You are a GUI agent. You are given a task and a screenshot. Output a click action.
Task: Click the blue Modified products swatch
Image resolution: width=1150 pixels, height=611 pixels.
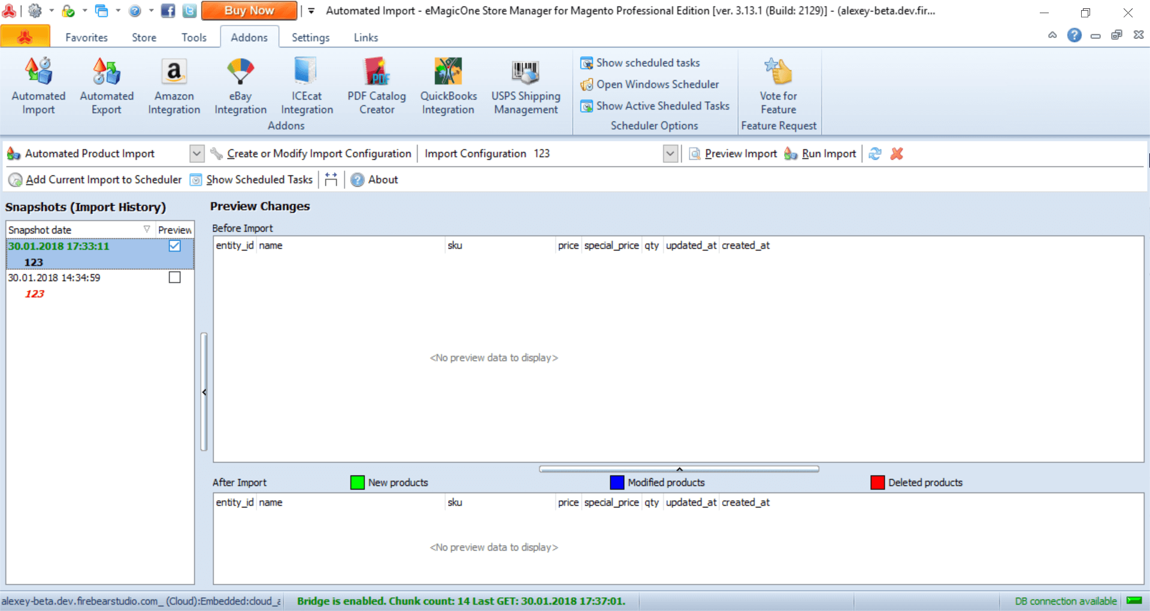[x=617, y=483]
